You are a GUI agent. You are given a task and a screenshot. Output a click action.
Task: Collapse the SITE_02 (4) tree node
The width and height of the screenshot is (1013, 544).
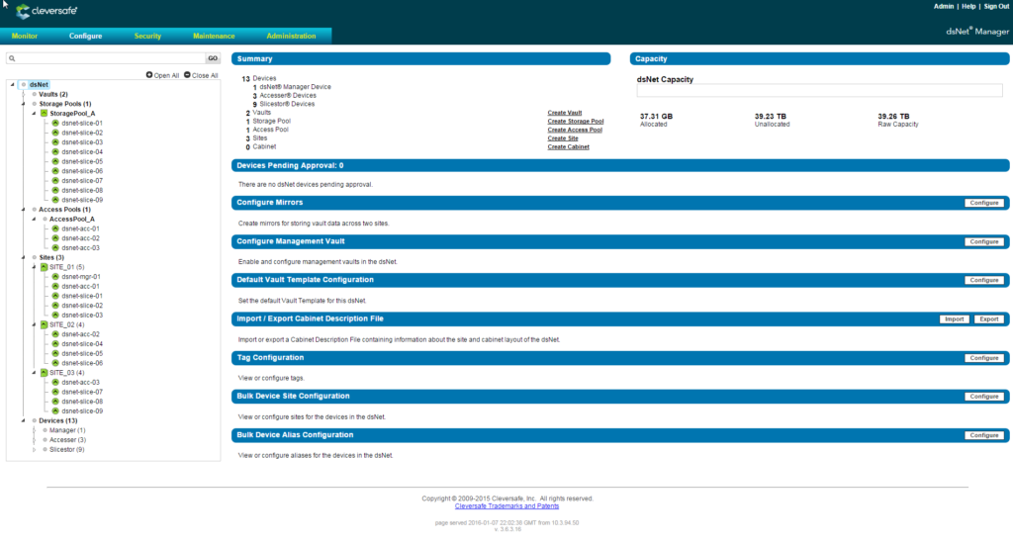click(x=35, y=324)
